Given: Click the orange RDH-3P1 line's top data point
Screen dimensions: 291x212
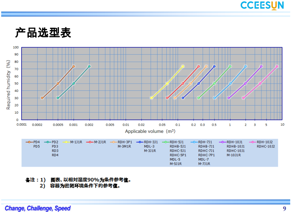Looking at the screenshot, I should point(206,66).
